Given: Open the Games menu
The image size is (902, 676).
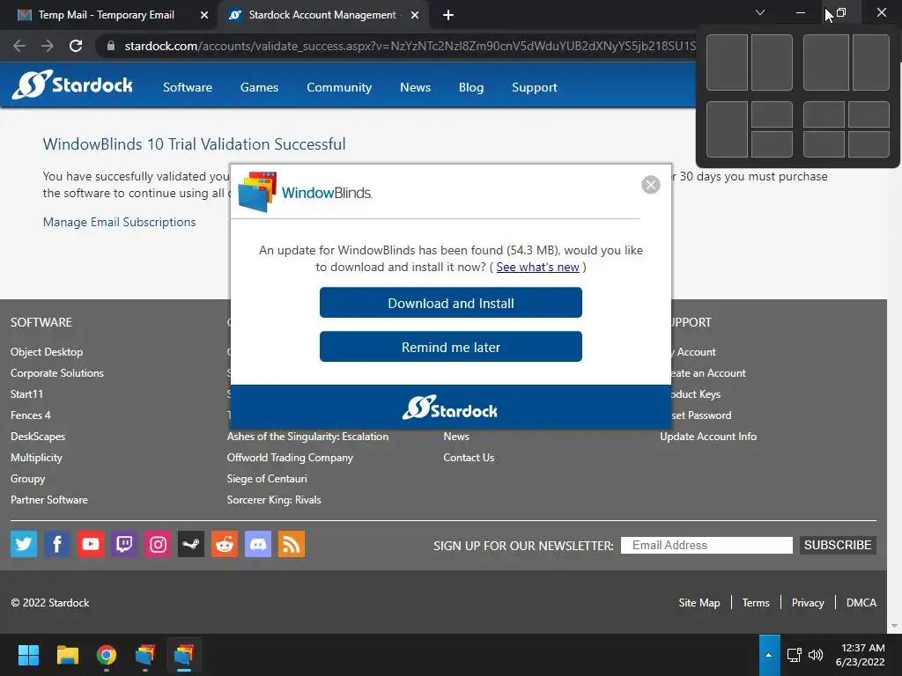Looking at the screenshot, I should 260,87.
